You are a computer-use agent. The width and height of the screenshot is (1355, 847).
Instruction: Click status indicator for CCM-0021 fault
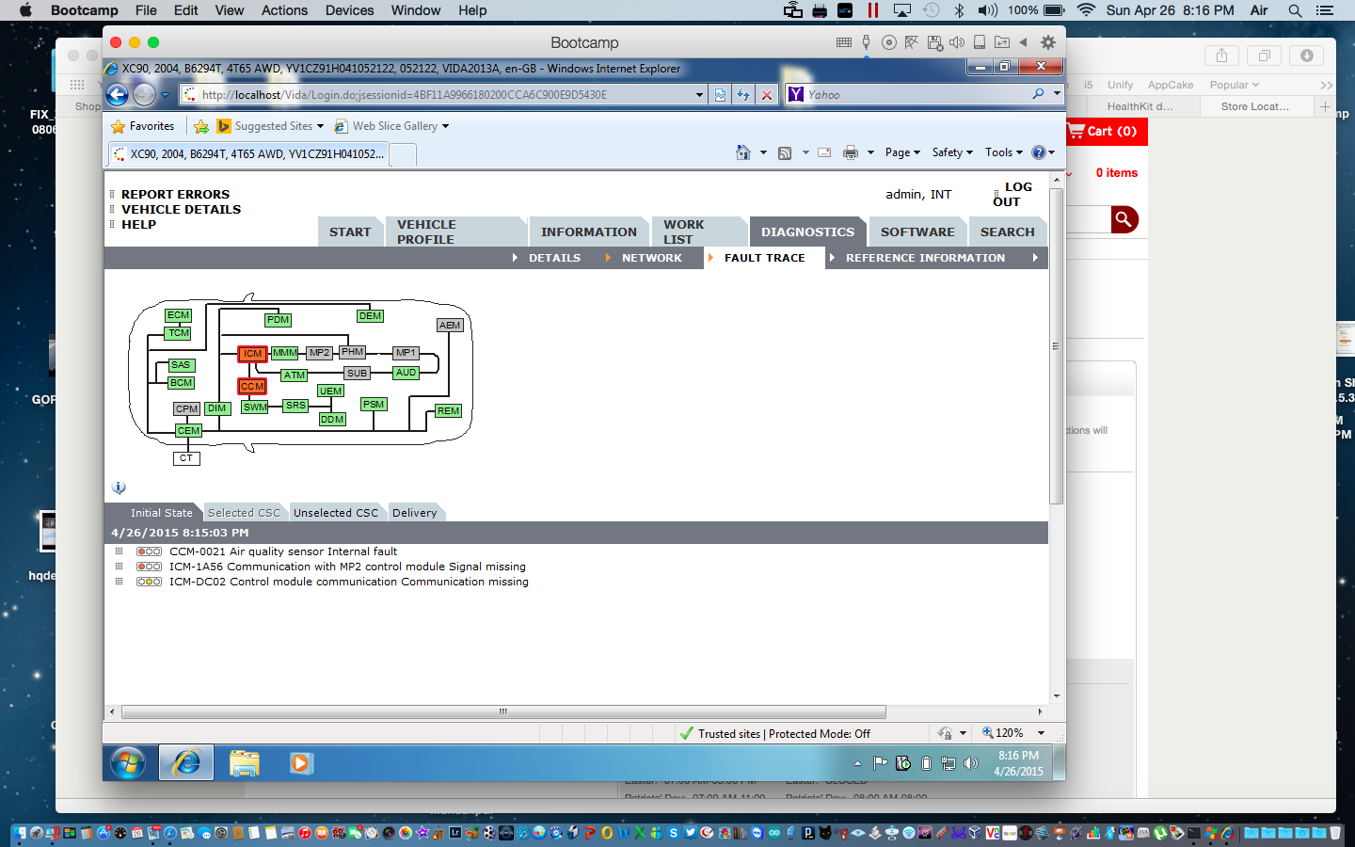(x=149, y=551)
